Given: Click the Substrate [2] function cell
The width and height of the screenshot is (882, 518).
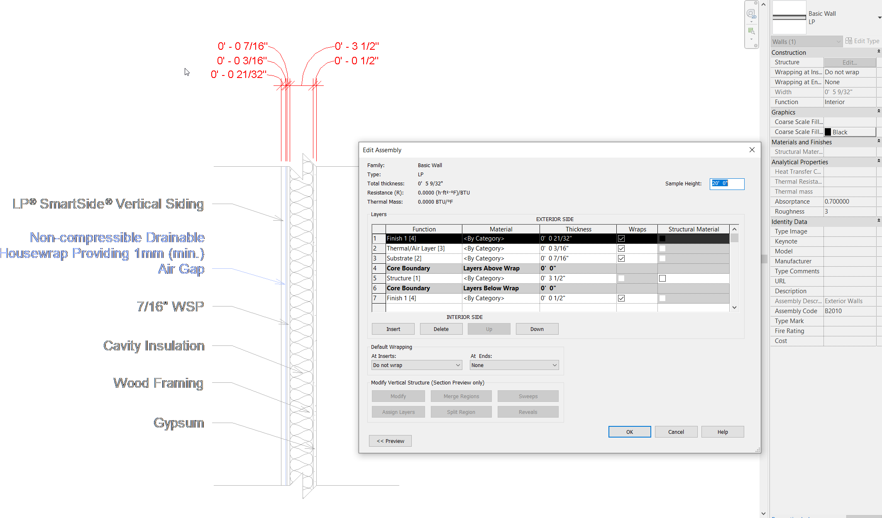Looking at the screenshot, I should (x=424, y=258).
